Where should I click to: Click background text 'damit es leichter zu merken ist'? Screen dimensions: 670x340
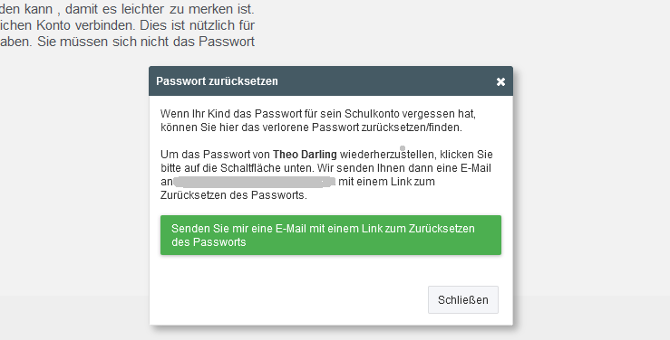point(160,9)
